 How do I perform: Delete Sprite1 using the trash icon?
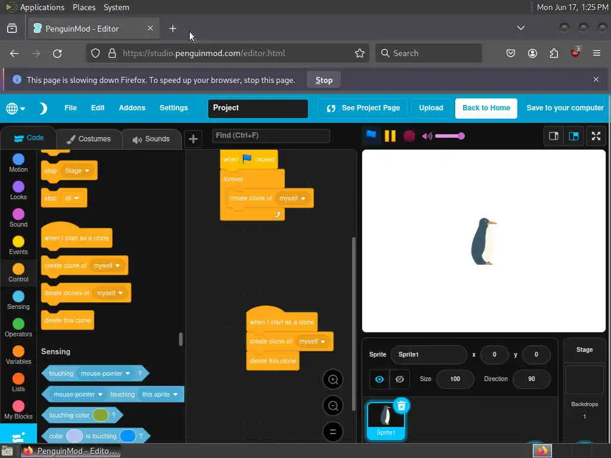point(402,406)
